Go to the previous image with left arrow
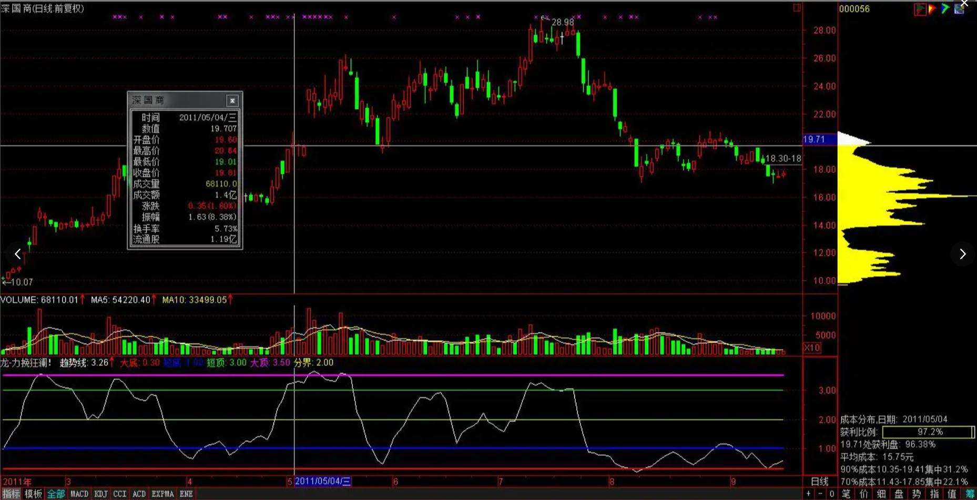This screenshot has height=500, width=977. (18, 254)
